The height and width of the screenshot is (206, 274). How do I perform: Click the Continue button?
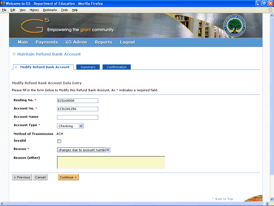[x=68, y=177]
